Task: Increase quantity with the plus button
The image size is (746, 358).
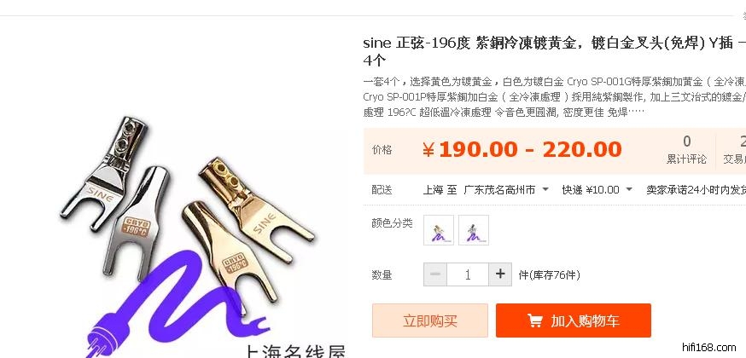Action: click(500, 274)
